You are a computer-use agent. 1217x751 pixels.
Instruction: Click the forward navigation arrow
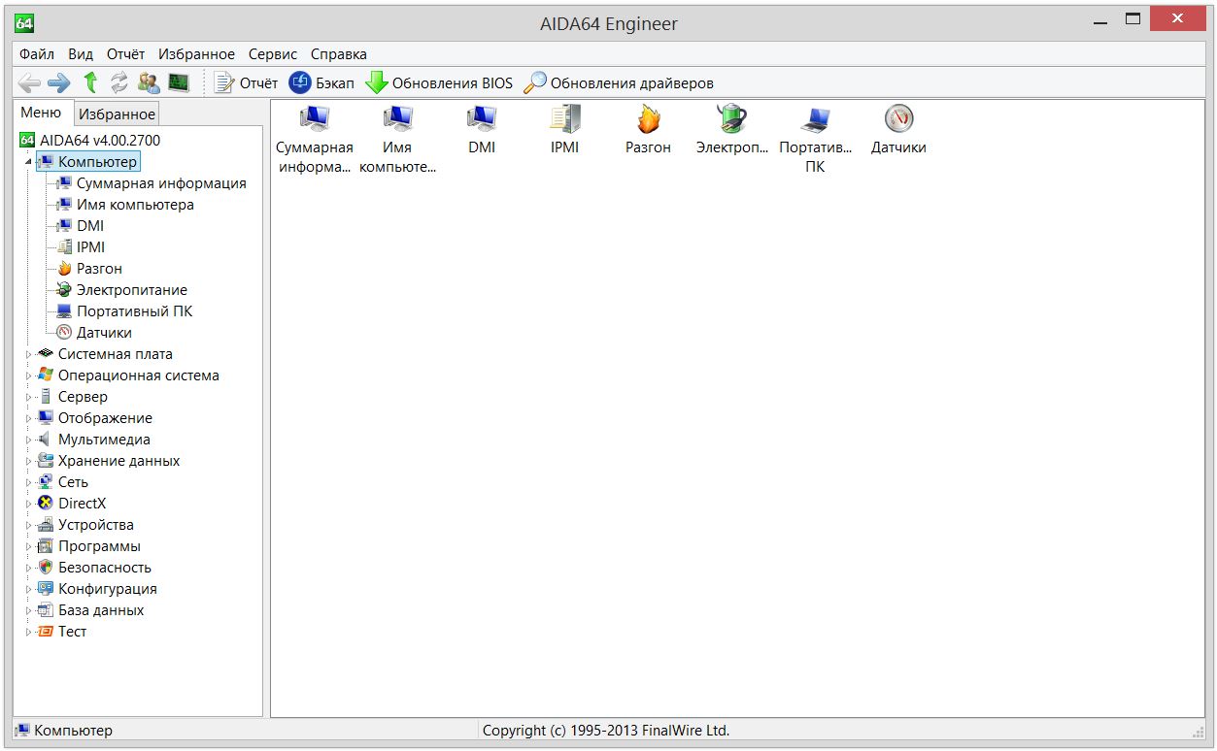pyautogui.click(x=59, y=83)
